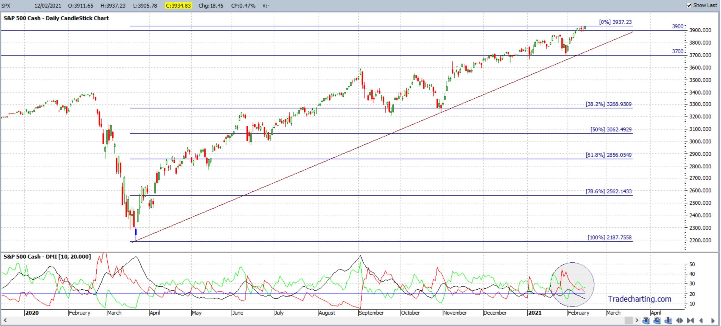This screenshot has height=326, width=721.
Task: Click the September label on time axis
Action: [x=371, y=313]
